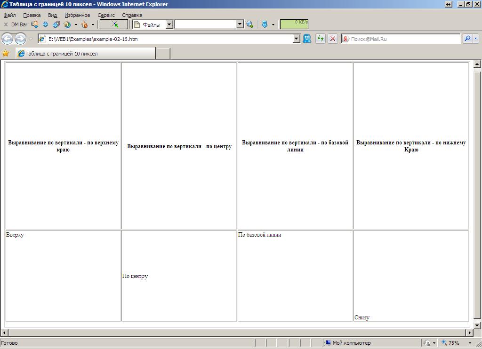Open the Правка menu
Viewport: 482px width, 349px height.
(x=32, y=15)
